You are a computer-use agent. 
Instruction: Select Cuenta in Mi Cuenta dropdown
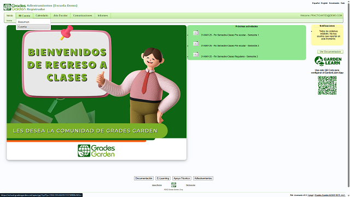[x=33, y=27]
